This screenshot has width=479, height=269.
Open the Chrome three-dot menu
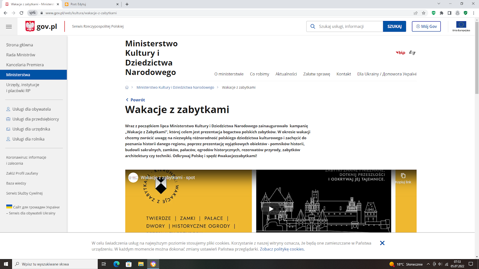click(x=474, y=13)
